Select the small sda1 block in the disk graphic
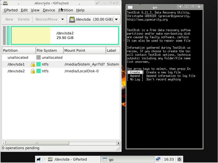The height and width of the screenshot is (163, 218). (8, 35)
